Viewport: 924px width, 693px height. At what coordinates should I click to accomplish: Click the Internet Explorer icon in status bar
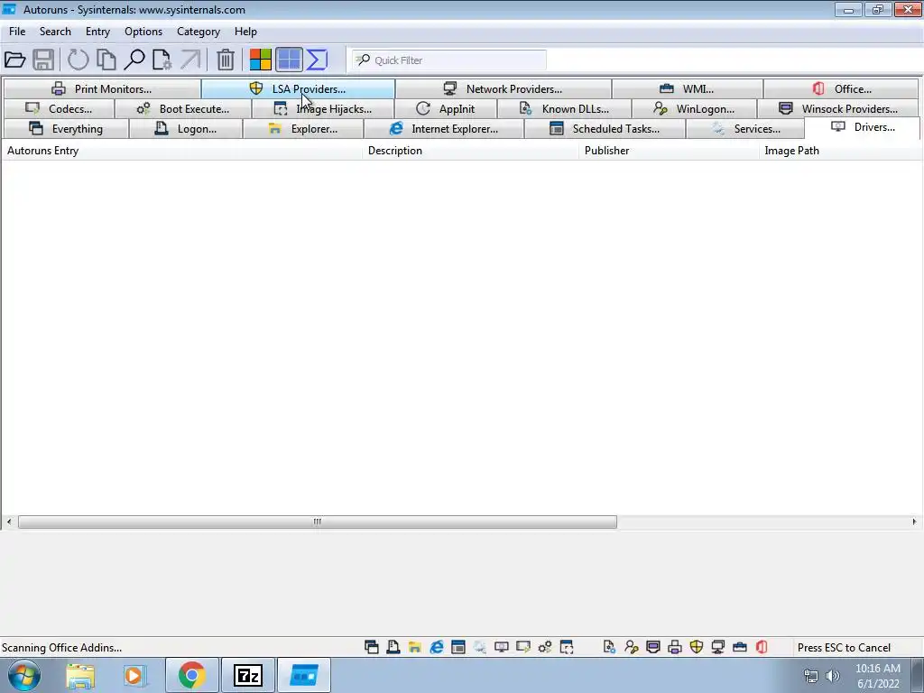click(x=437, y=648)
